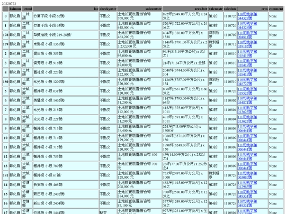
Task: Select the price cell containing 179,200 元
Action: [139, 138]
